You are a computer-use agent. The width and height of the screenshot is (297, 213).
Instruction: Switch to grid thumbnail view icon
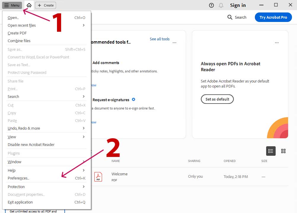(283, 151)
